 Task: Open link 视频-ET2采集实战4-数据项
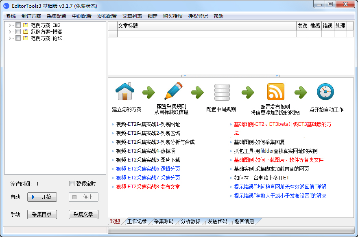(146, 151)
